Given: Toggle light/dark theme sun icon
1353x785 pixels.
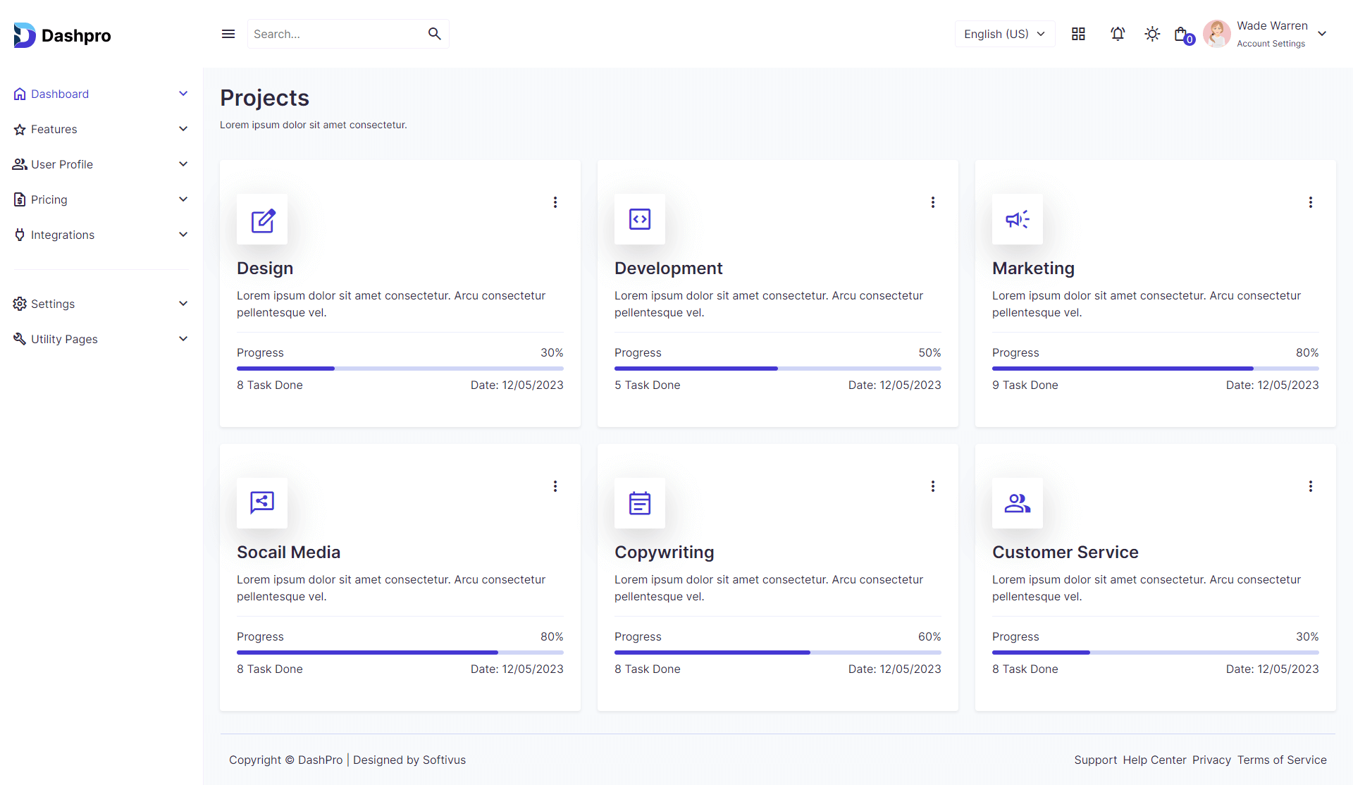Looking at the screenshot, I should [x=1152, y=34].
